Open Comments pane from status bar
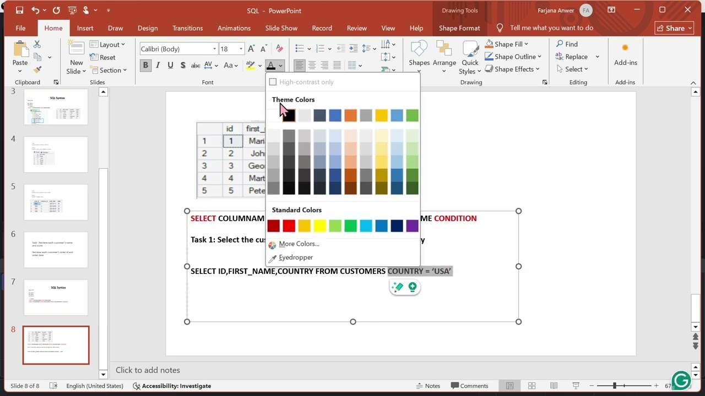 (x=469, y=386)
